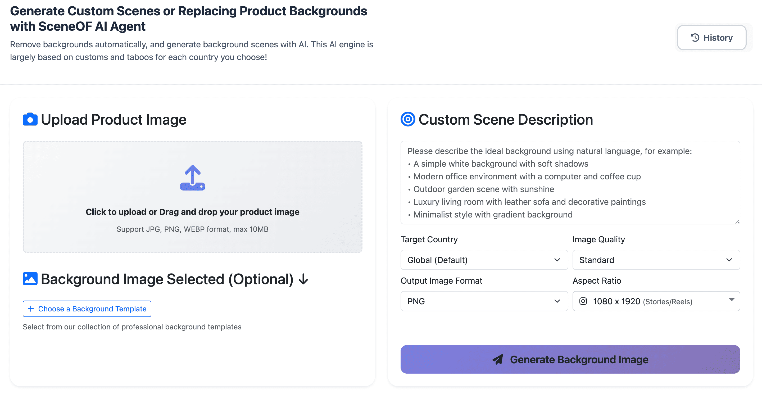Click the resize grip of the description box
The width and height of the screenshot is (762, 399).
[x=737, y=221]
